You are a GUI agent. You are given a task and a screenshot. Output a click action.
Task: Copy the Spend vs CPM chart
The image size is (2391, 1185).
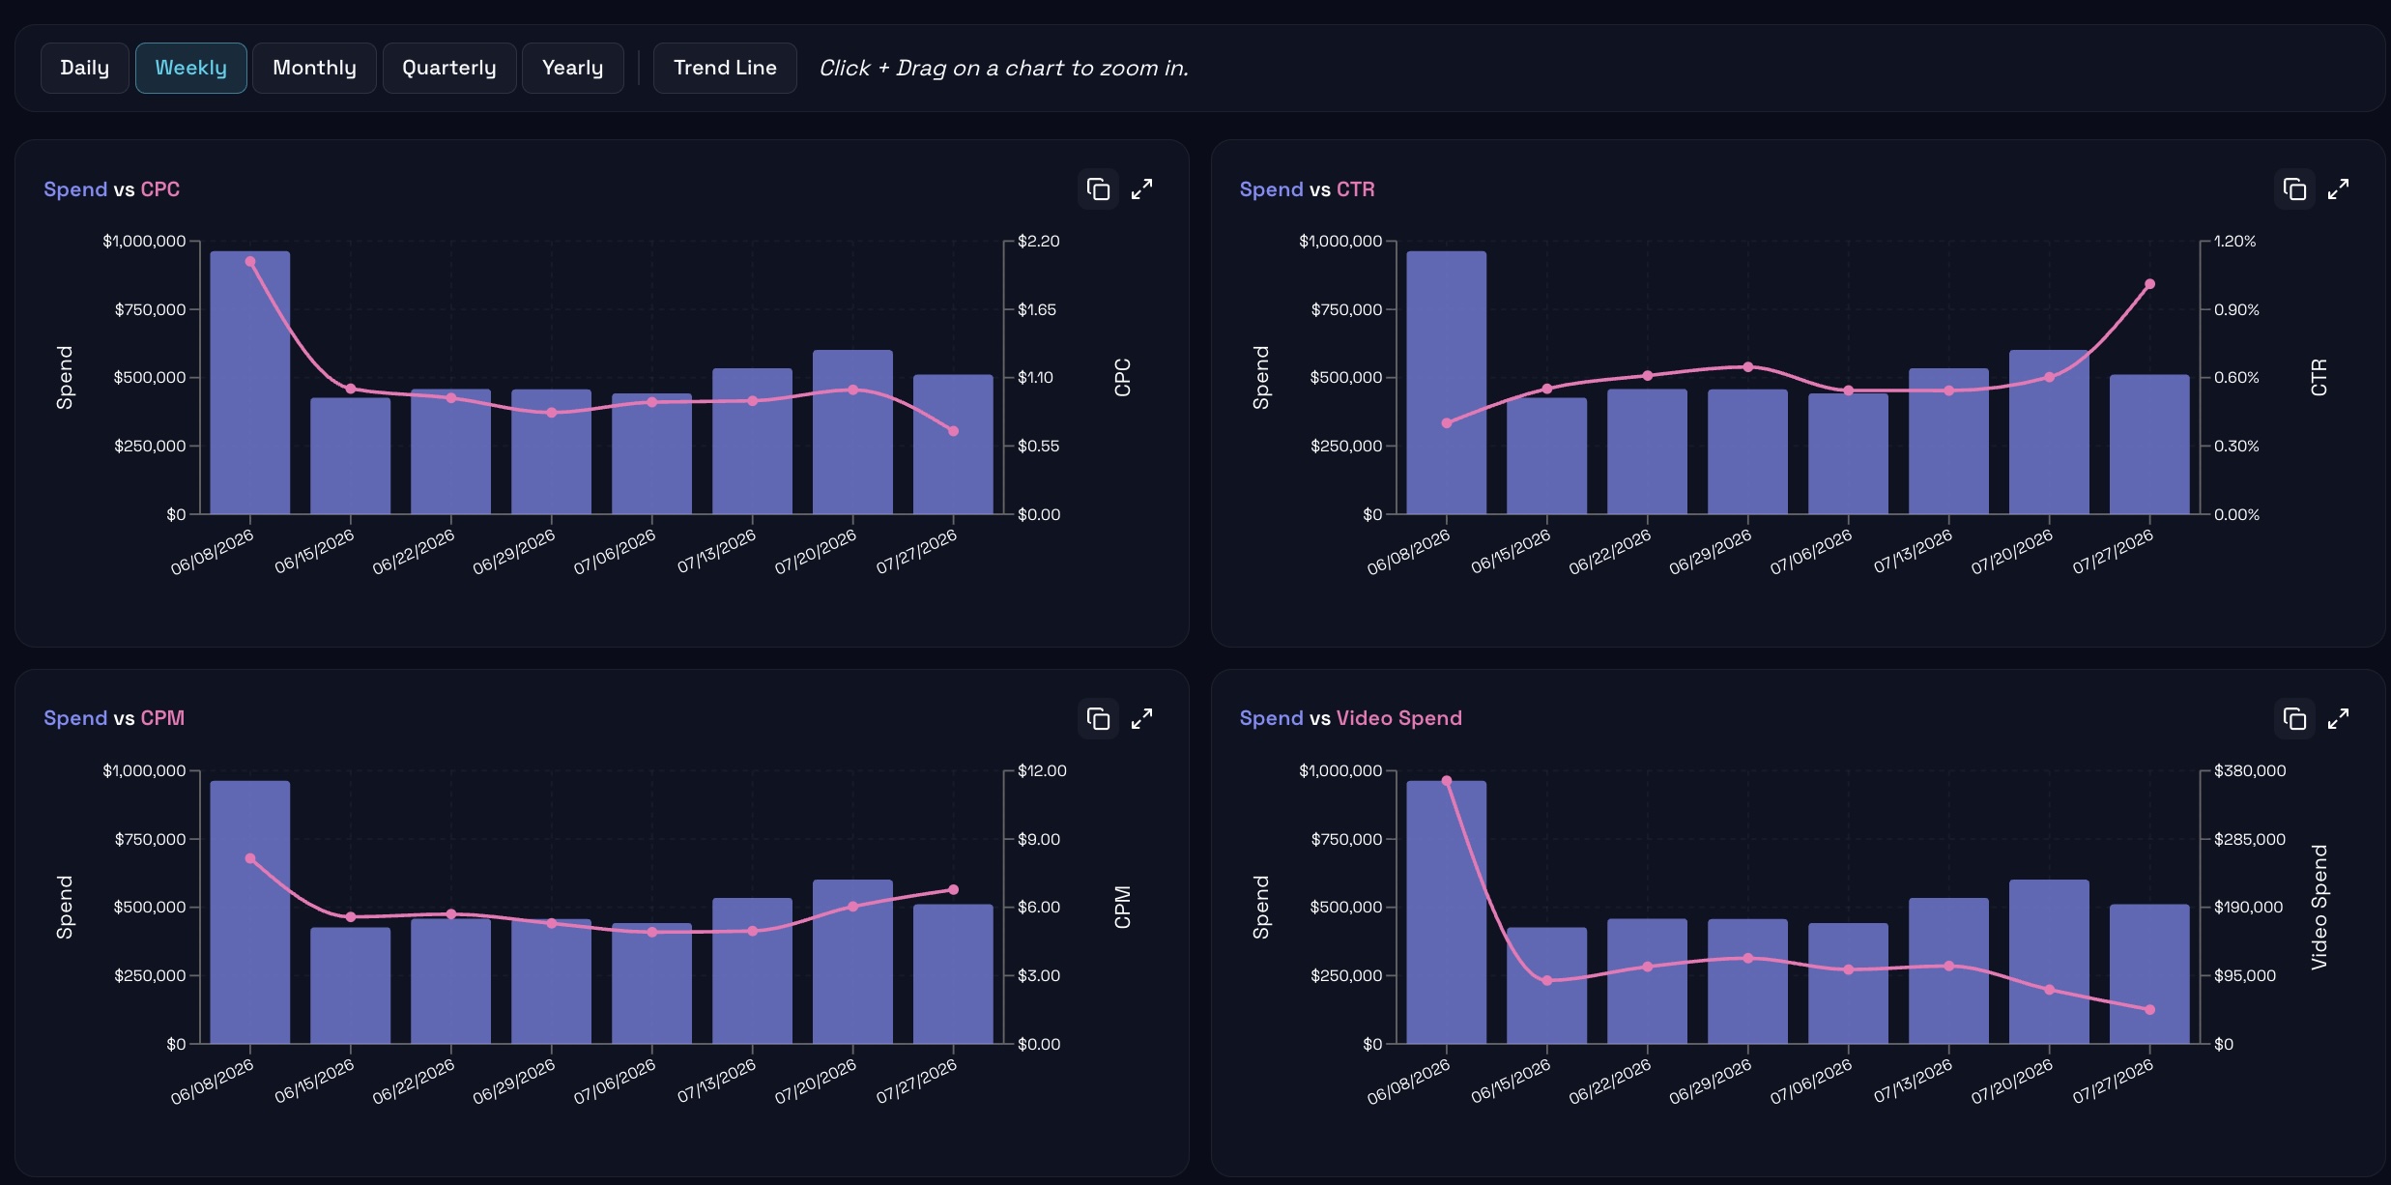point(1098,718)
